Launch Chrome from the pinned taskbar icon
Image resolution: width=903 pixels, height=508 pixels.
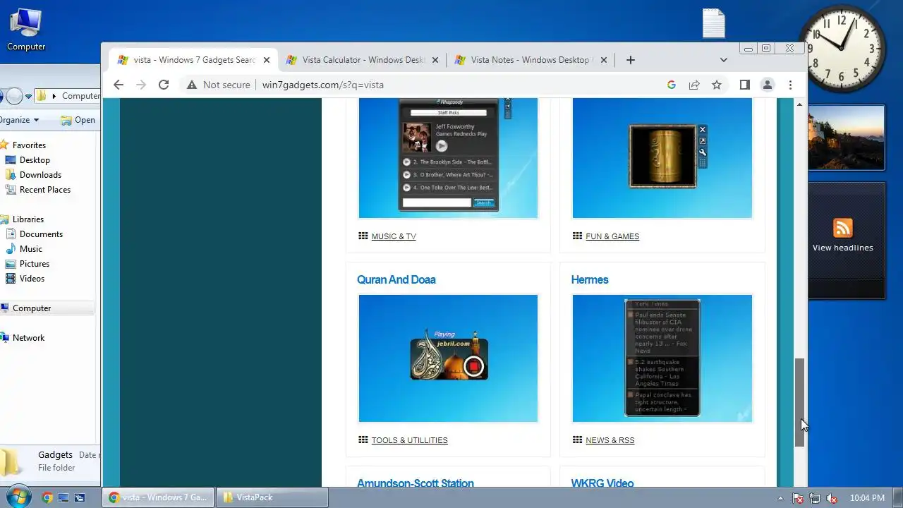pyautogui.click(x=47, y=497)
